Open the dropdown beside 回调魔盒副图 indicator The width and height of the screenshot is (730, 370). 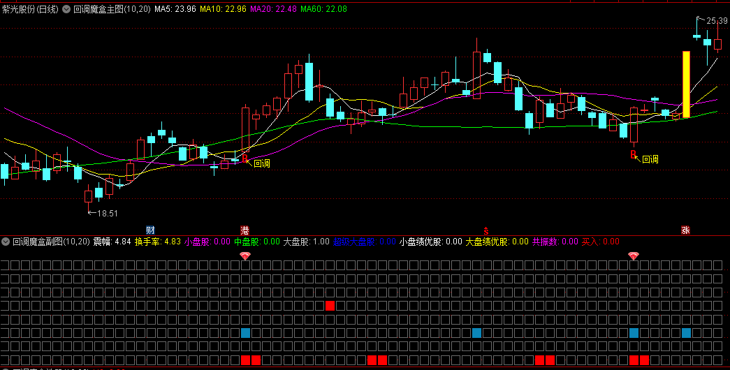(6, 242)
